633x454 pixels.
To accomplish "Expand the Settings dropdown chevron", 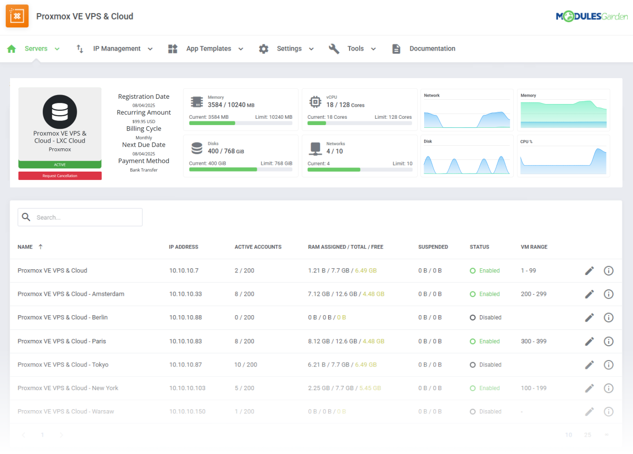I will point(311,49).
